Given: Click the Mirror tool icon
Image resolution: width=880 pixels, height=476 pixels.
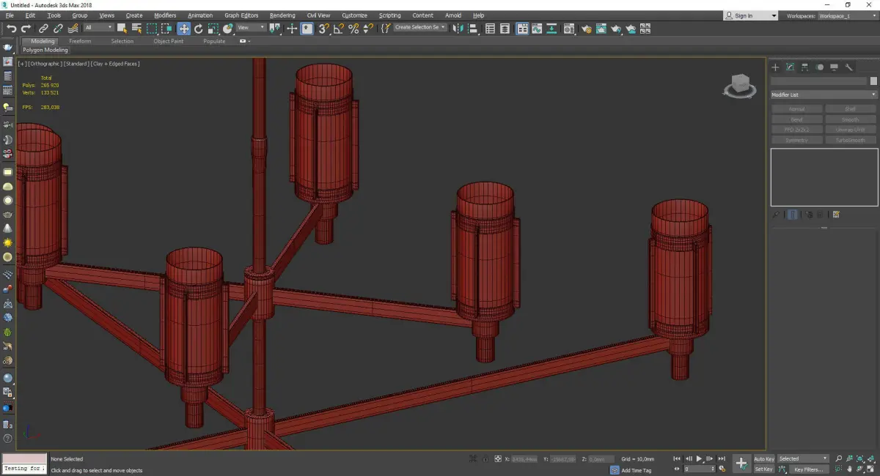Looking at the screenshot, I should tap(458, 29).
